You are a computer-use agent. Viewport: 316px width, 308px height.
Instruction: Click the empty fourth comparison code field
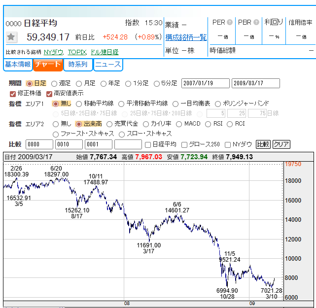128,144
